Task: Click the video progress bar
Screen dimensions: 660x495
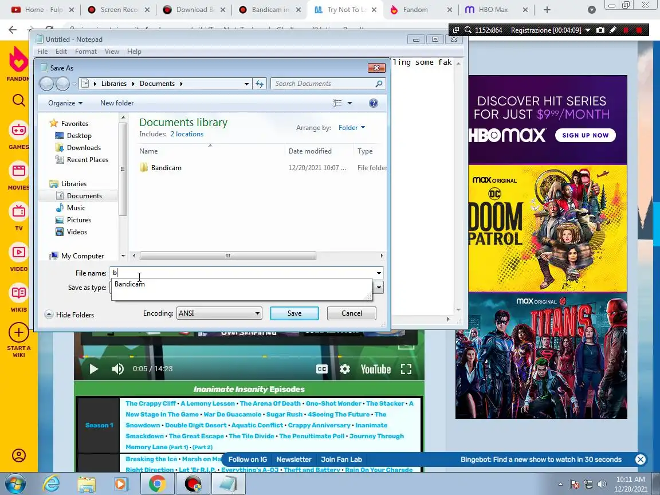Action: 249,356
